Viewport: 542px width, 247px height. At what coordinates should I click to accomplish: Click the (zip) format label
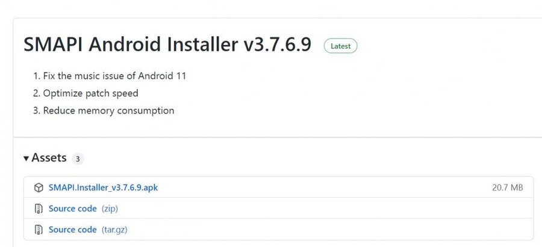(x=110, y=209)
